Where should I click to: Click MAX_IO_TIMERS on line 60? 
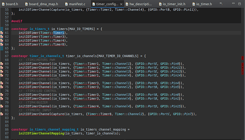point(81,29)
